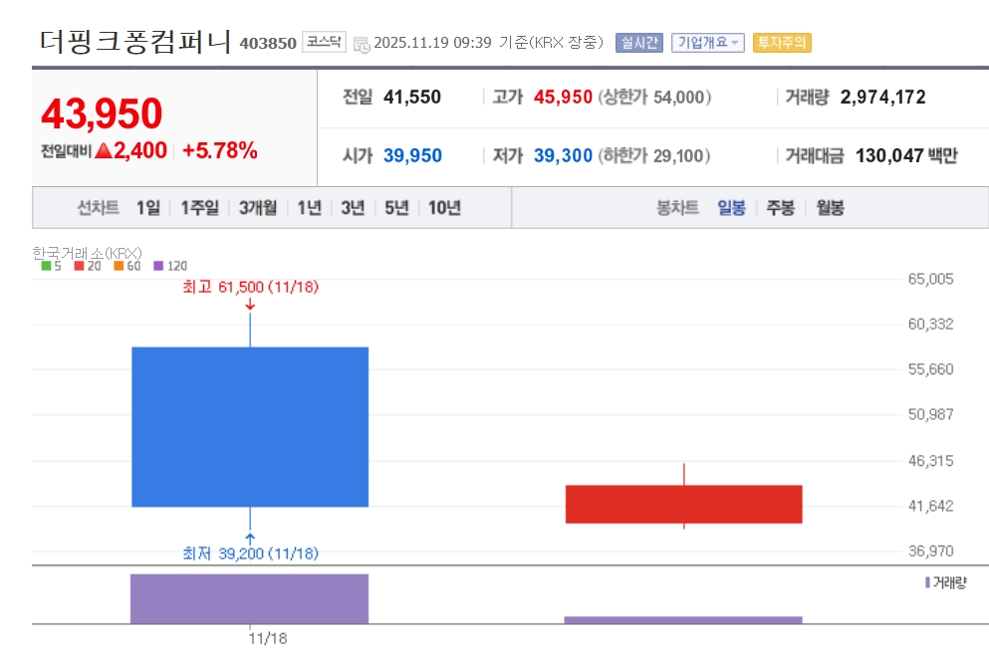Image resolution: width=989 pixels, height=666 pixels.
Task: Click the 전일 value 41,550
Action: 412,97
